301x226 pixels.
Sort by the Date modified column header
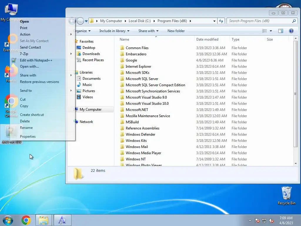[212, 39]
